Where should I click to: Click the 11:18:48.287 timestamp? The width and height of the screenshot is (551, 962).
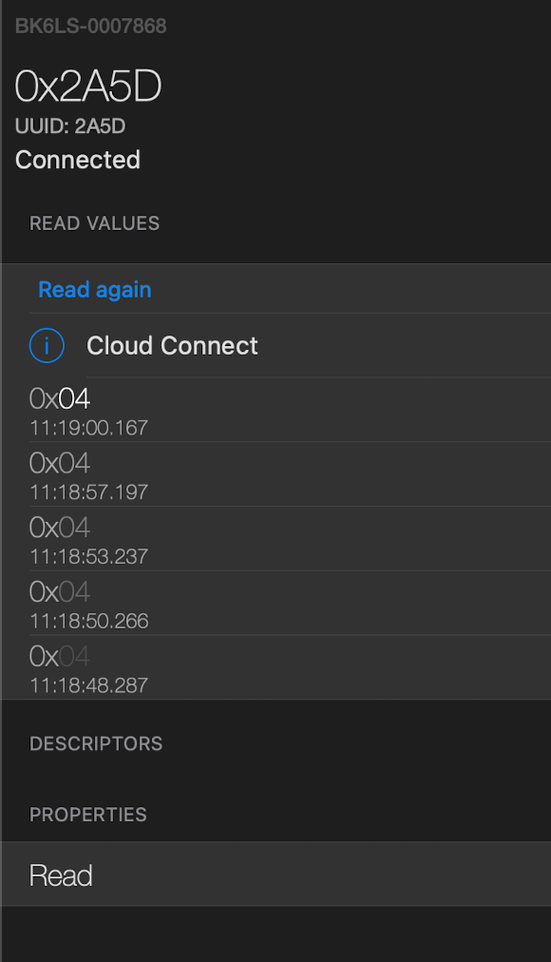pyautogui.click(x=89, y=685)
